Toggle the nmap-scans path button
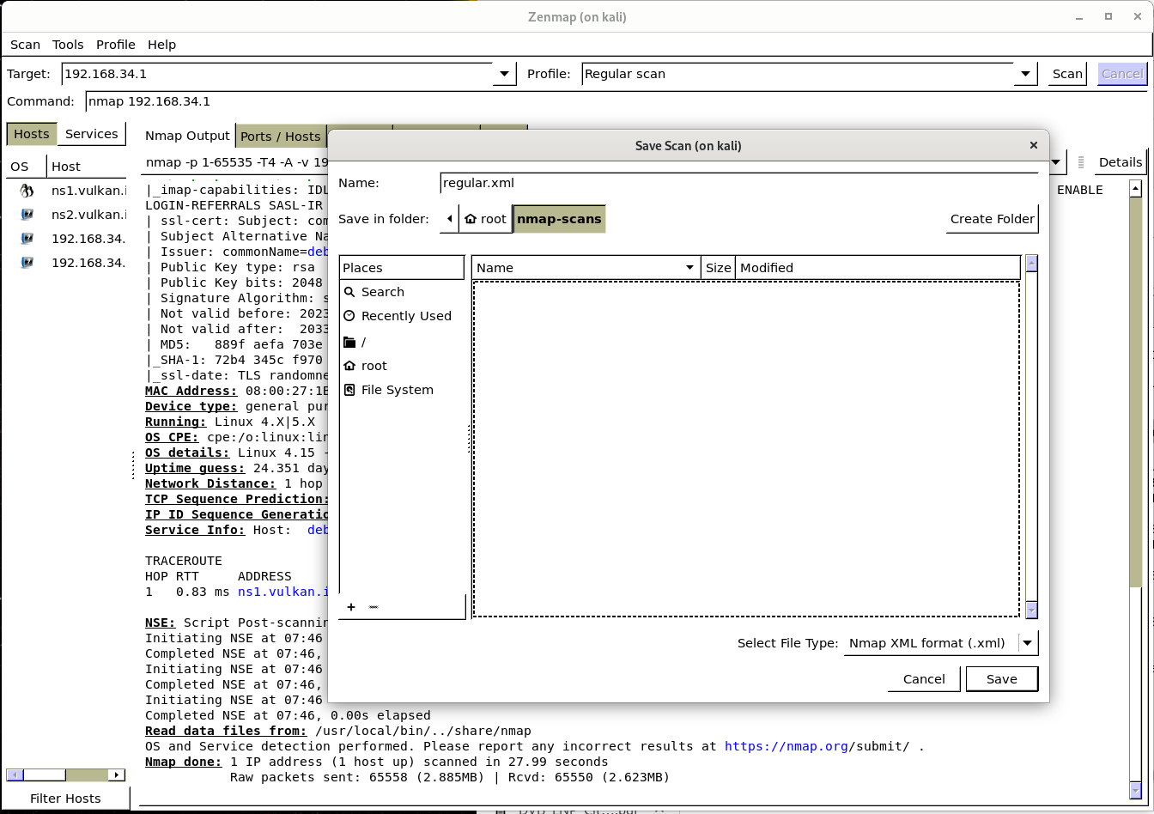The height and width of the screenshot is (814, 1154). coord(559,219)
